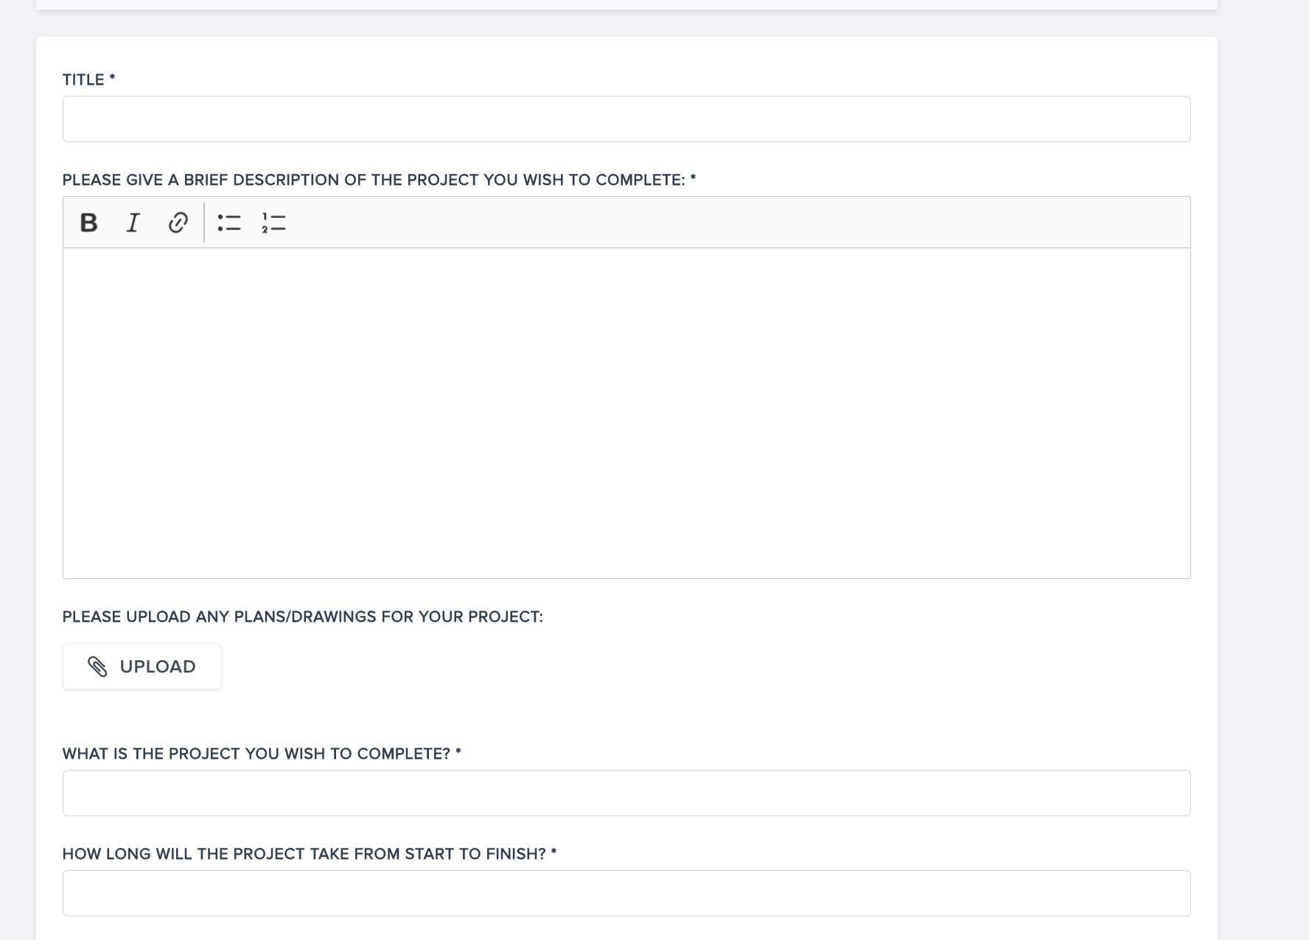This screenshot has height=940, width=1309.
Task: Insert a hyperlink using the link icon
Action: click(x=178, y=222)
